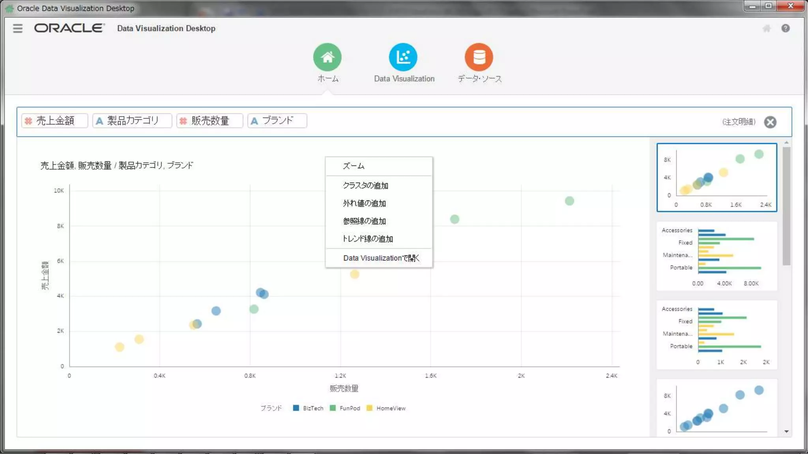Select クラスタの追加 in context menu
The width and height of the screenshot is (808, 454).
[x=365, y=185]
